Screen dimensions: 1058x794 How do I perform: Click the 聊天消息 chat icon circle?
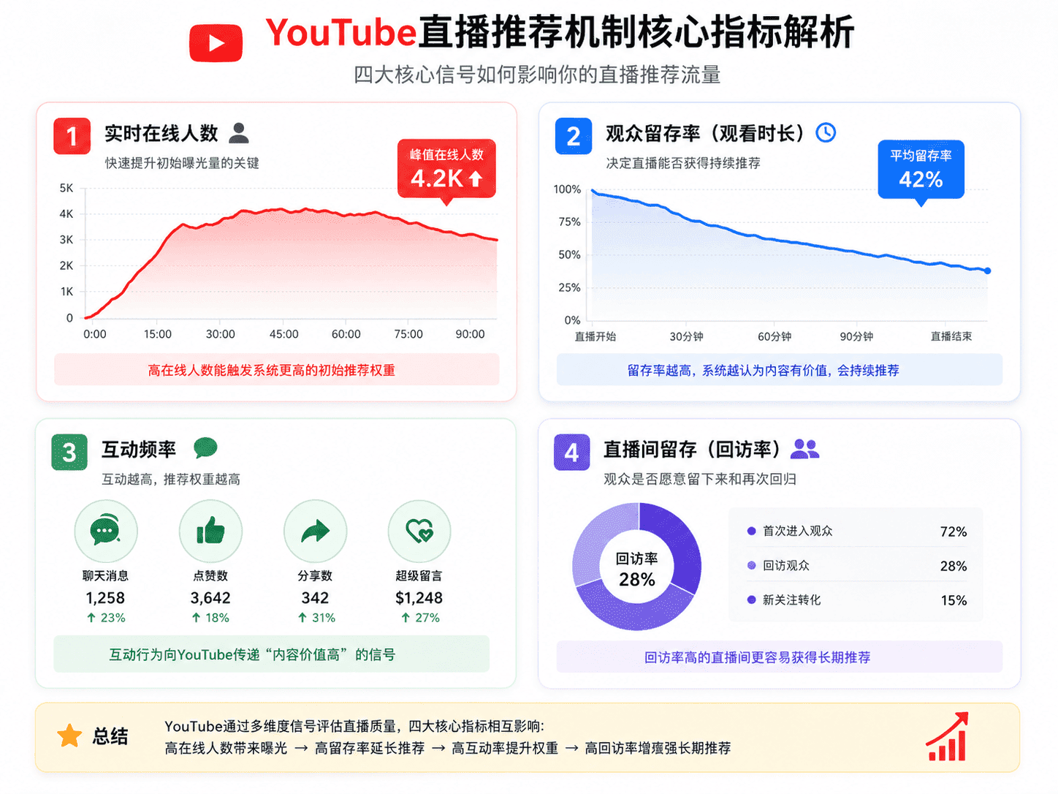(x=106, y=532)
